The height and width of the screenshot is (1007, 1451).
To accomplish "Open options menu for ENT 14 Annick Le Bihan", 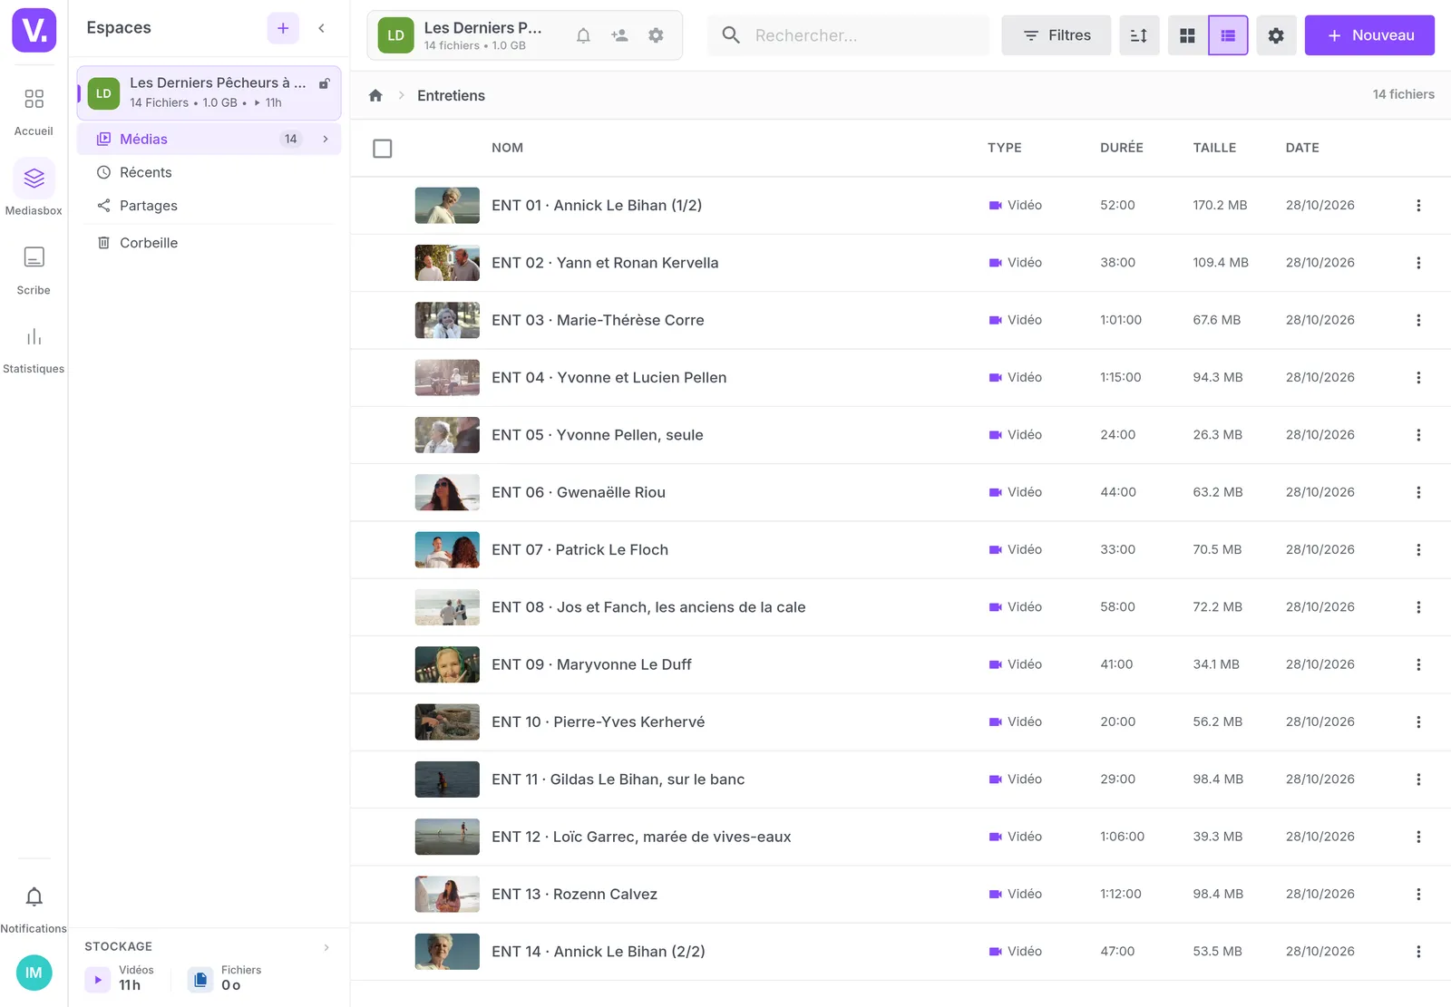I will (x=1418, y=952).
